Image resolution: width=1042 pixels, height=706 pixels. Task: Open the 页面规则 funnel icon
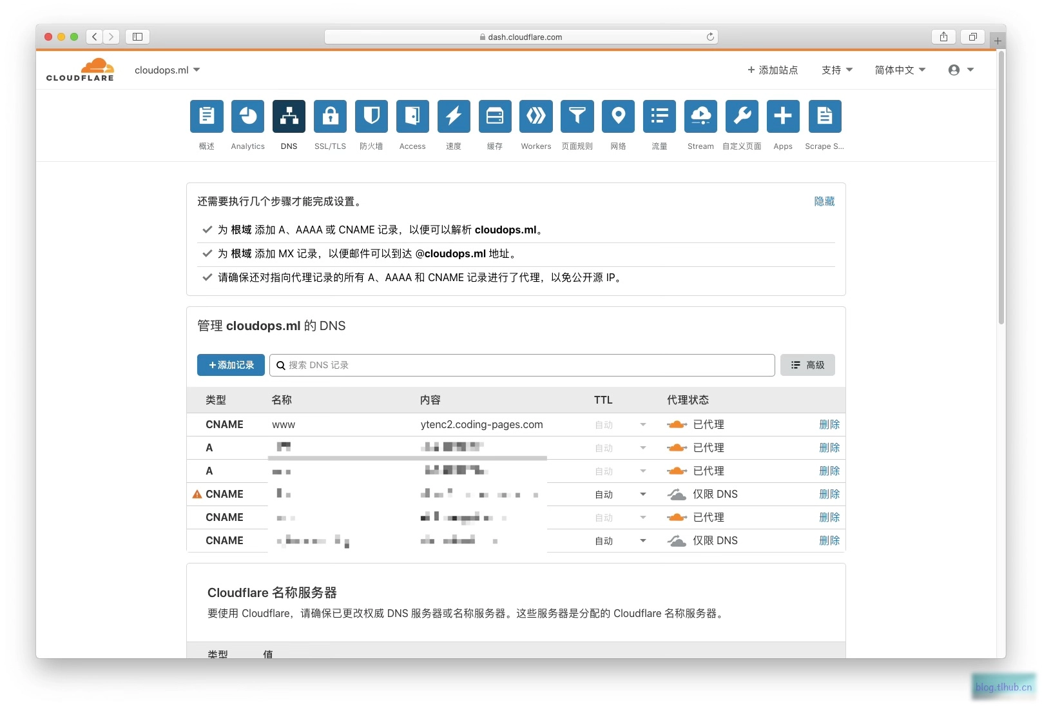coord(577,116)
